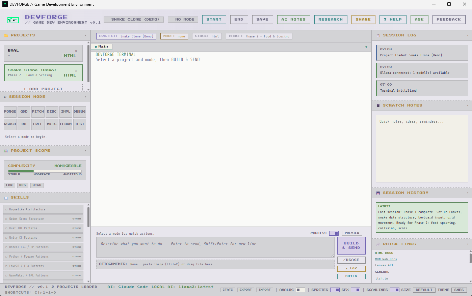
Task: Click the BUILD & SEND button
Action: pos(351,246)
